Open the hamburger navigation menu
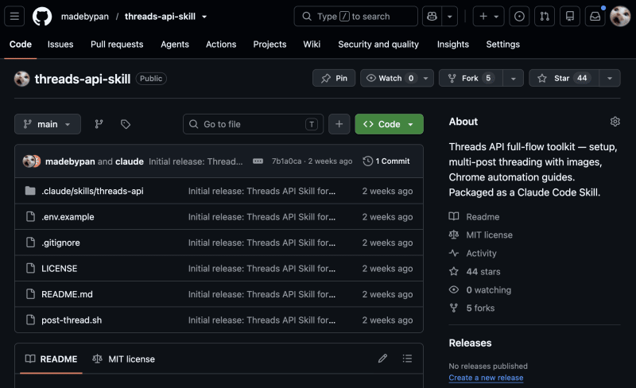 pyautogui.click(x=14, y=16)
